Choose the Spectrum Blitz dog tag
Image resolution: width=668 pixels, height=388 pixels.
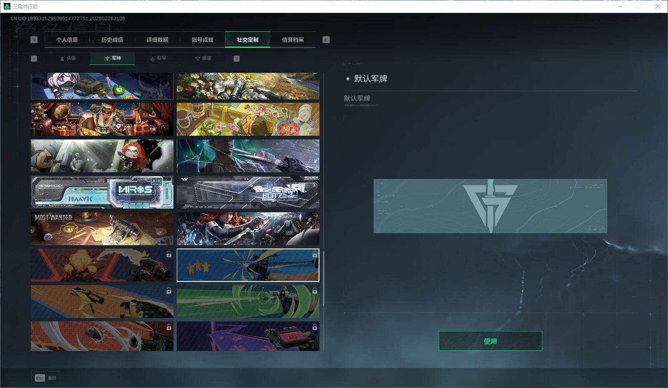point(248,192)
